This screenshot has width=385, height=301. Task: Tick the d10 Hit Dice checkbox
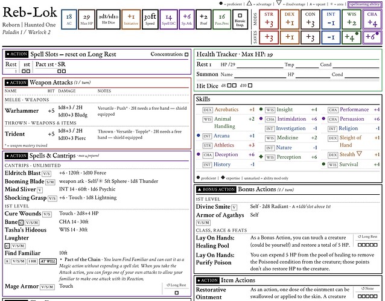tap(250, 86)
